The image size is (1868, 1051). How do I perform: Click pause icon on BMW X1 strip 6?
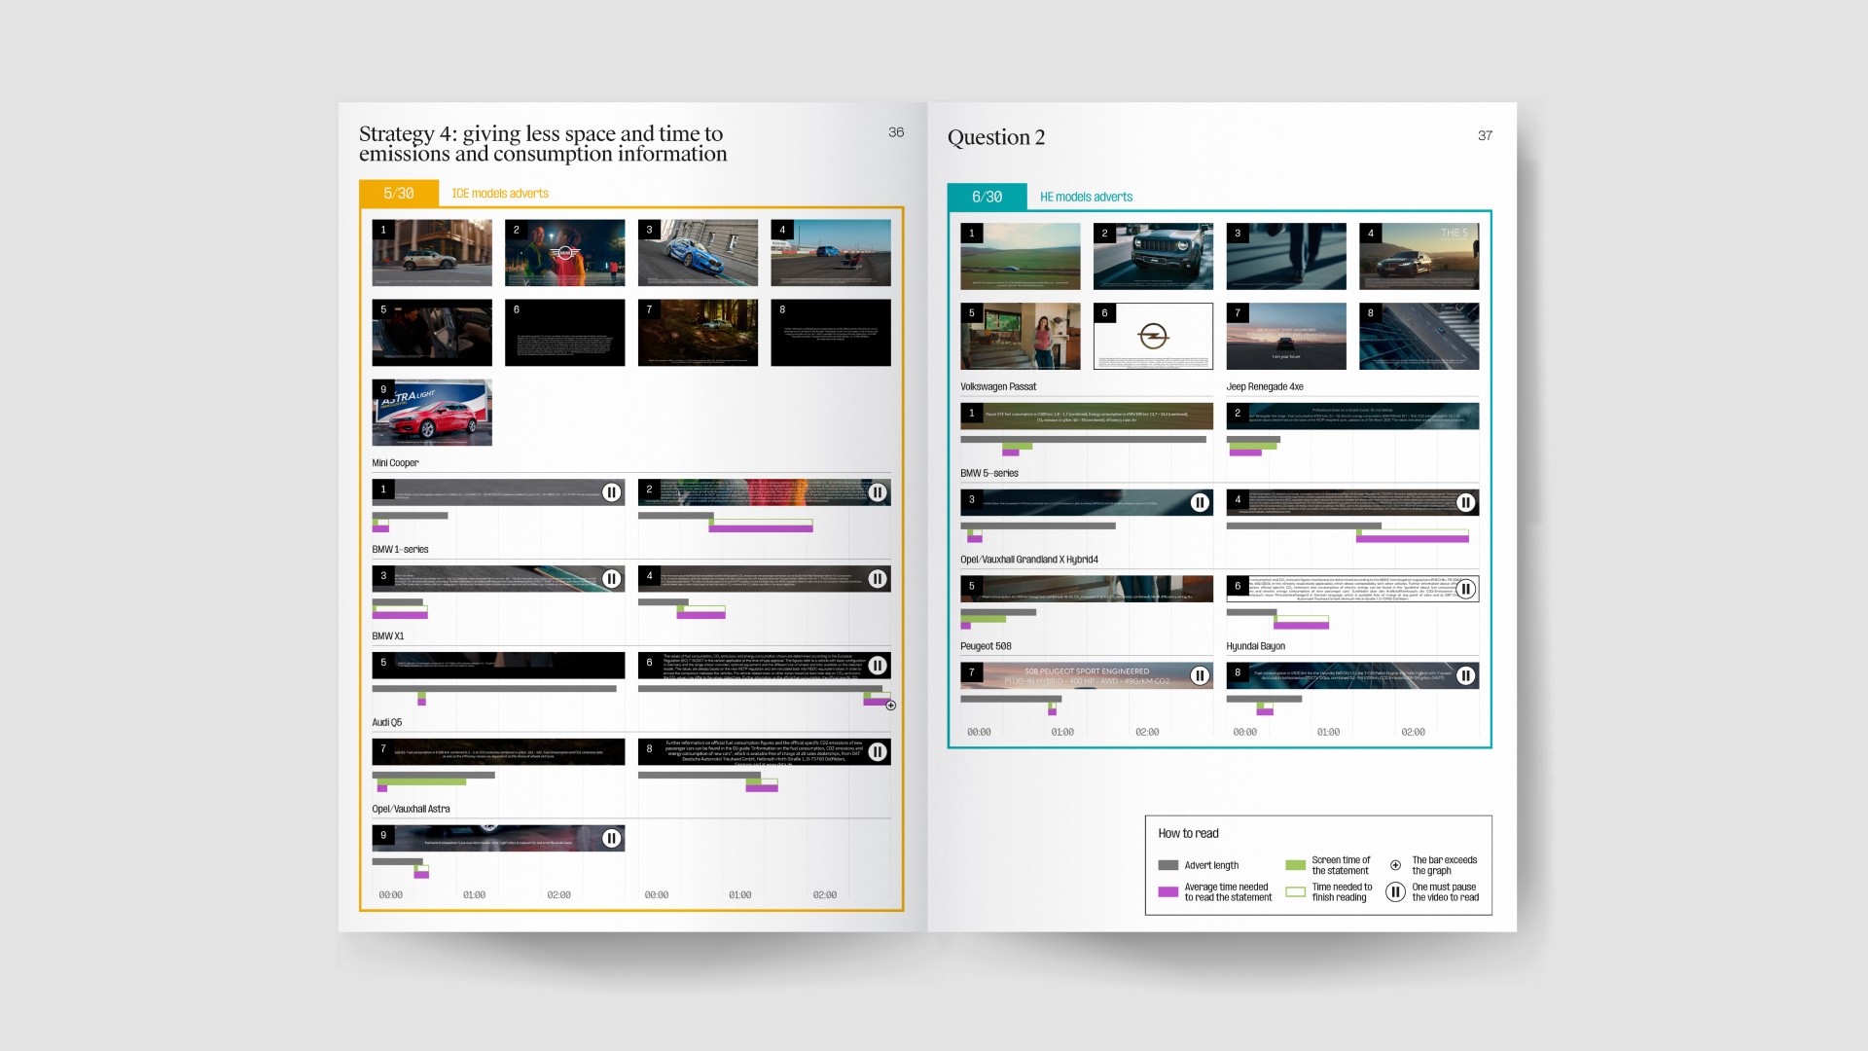click(878, 666)
